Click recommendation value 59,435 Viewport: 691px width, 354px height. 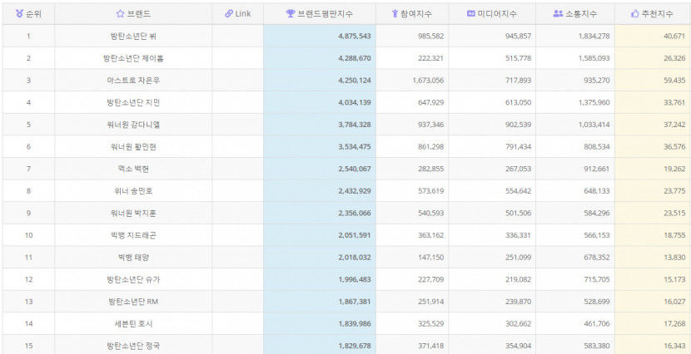point(674,81)
